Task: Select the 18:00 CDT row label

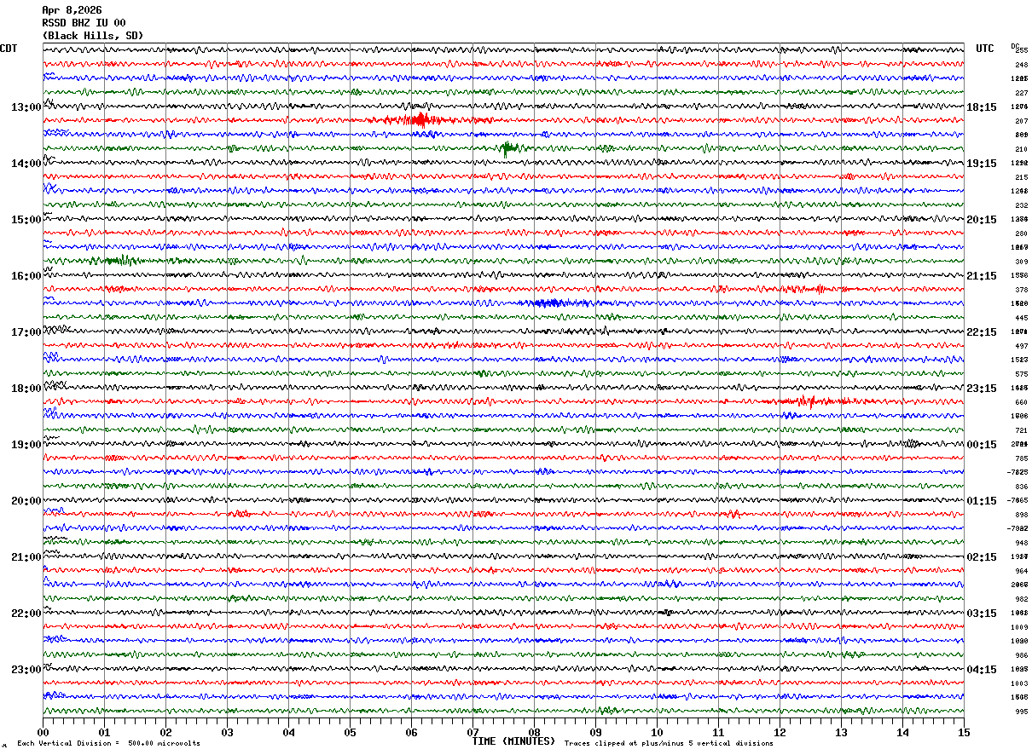Action: pyautogui.click(x=26, y=389)
